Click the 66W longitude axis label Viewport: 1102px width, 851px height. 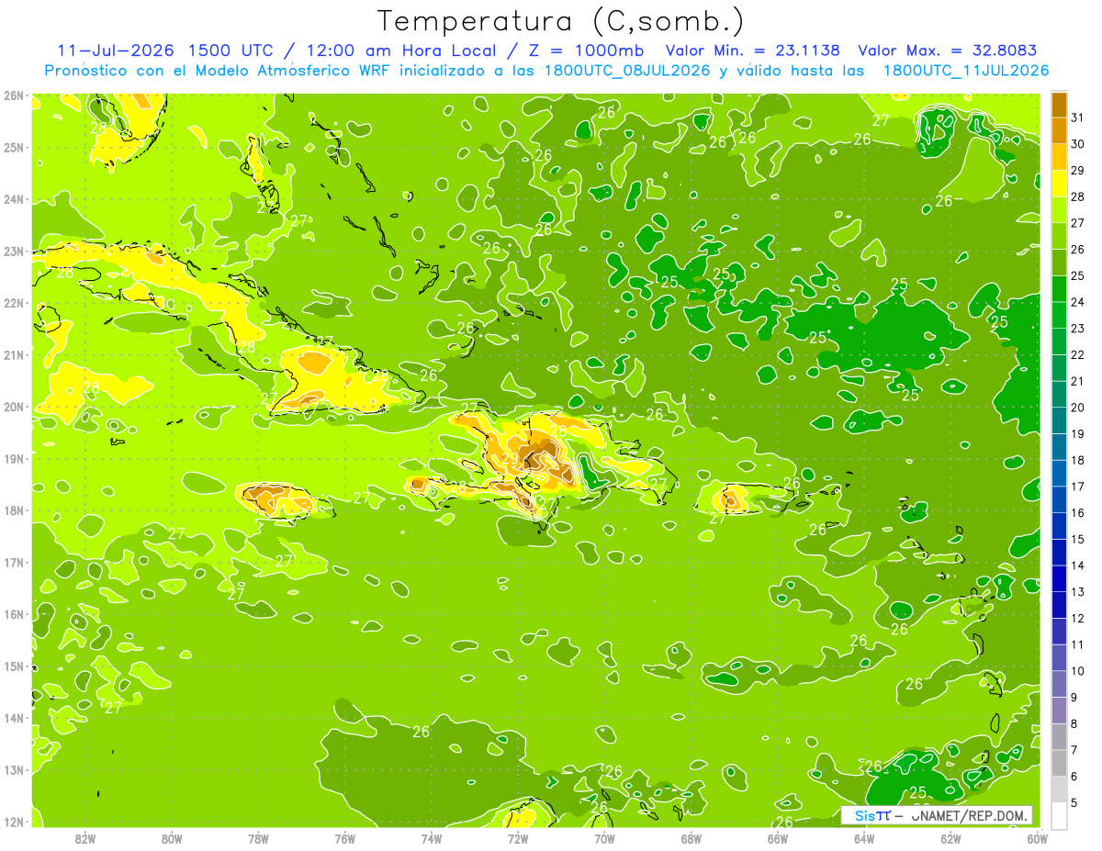778,837
